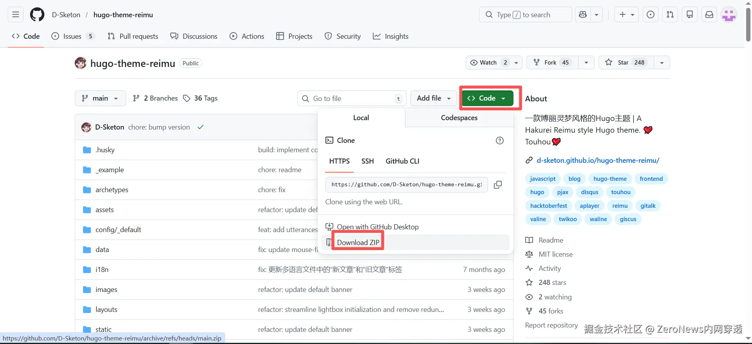Switch to the Insights tab
Image resolution: width=752 pixels, height=344 pixels.
[x=390, y=36]
